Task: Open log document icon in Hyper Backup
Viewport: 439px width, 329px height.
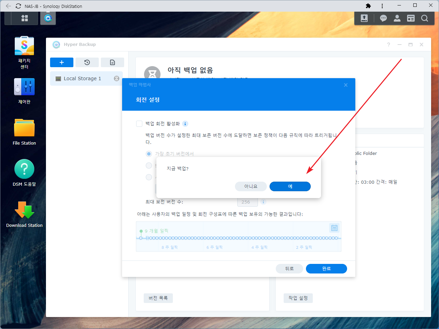Action: [x=112, y=62]
